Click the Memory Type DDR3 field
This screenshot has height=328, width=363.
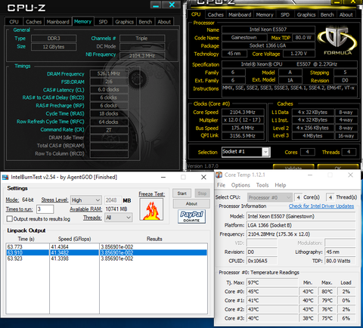(54, 39)
